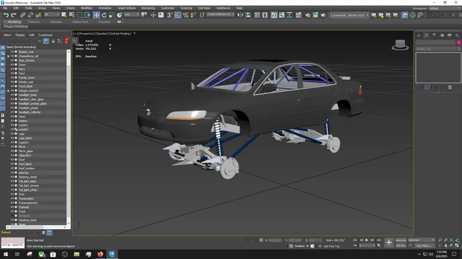Image resolution: width=462 pixels, height=259 pixels.
Task: Open the reference coordinate 'View' dropdown
Action: pos(132,15)
